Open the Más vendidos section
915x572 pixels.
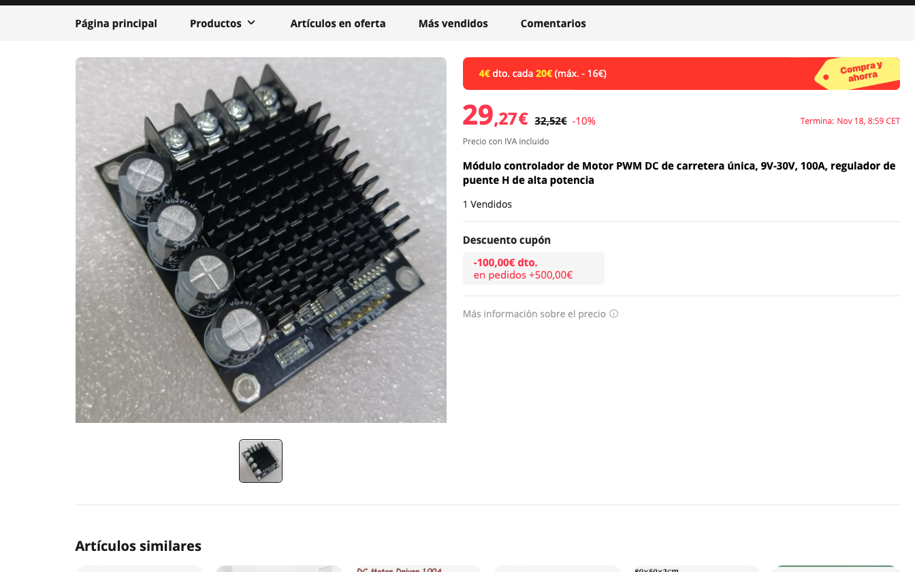click(x=453, y=23)
